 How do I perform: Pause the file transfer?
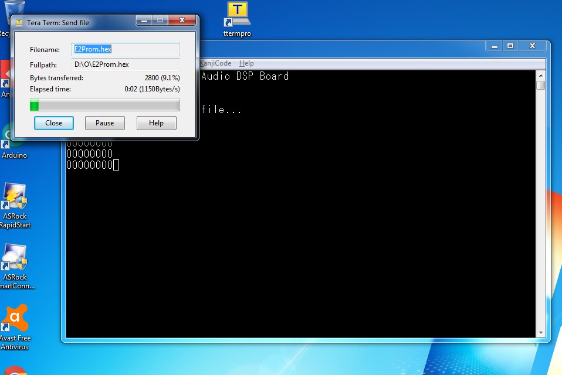coord(104,122)
